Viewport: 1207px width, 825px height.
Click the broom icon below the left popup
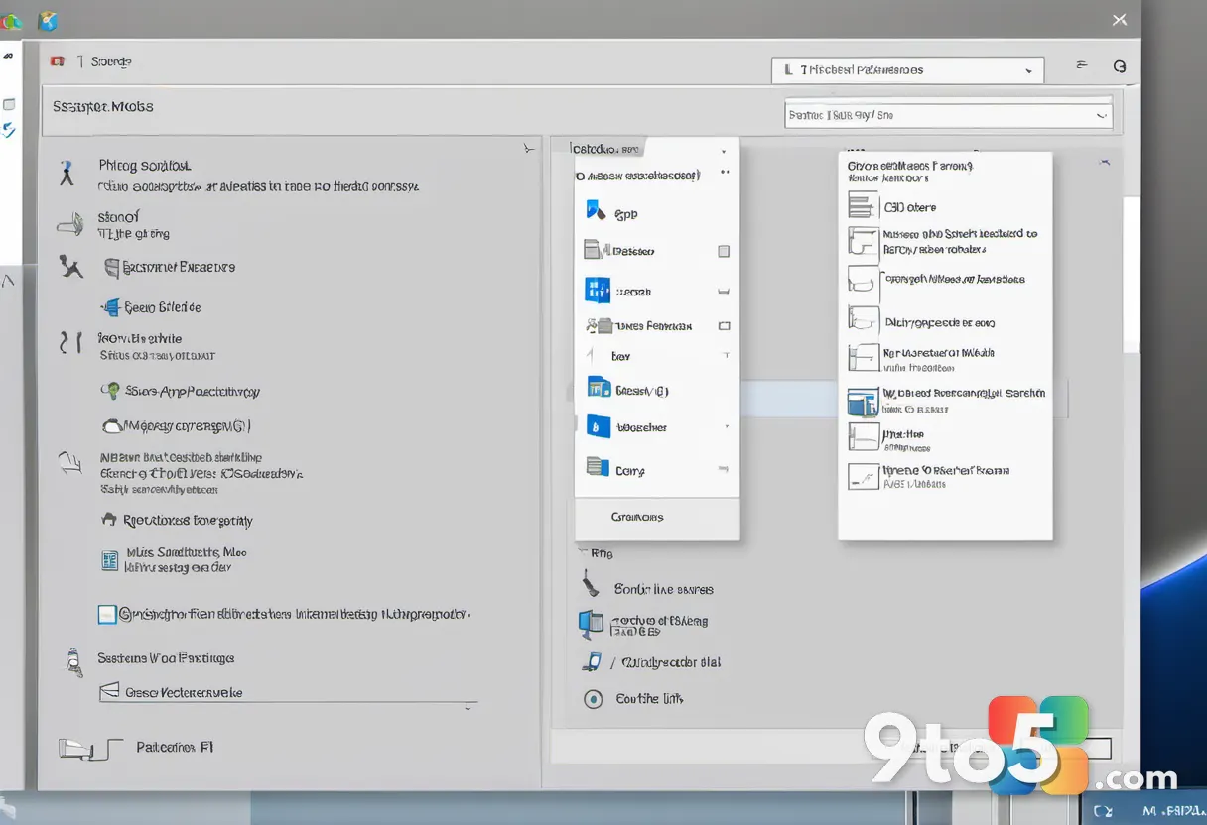590,584
